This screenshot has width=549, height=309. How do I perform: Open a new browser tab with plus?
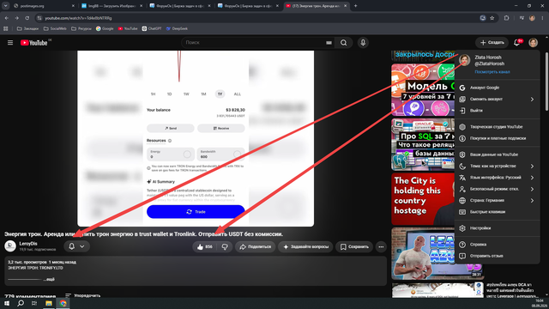click(x=355, y=6)
